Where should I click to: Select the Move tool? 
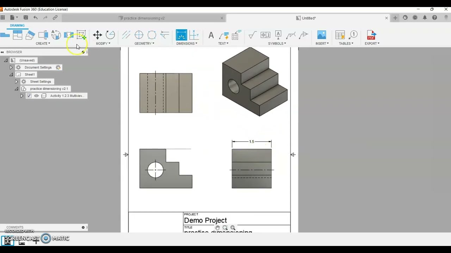coord(98,35)
